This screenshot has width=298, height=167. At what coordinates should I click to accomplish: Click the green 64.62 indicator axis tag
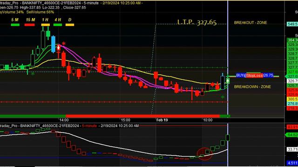pyautogui.click(x=292, y=135)
